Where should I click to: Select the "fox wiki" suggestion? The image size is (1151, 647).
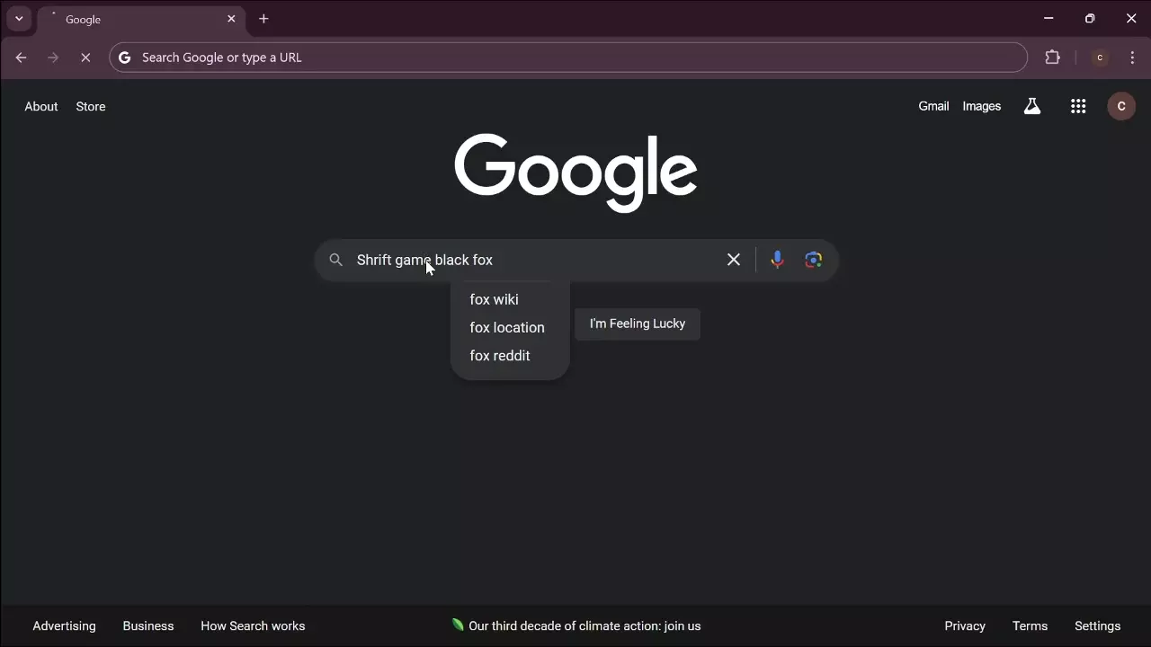click(494, 299)
